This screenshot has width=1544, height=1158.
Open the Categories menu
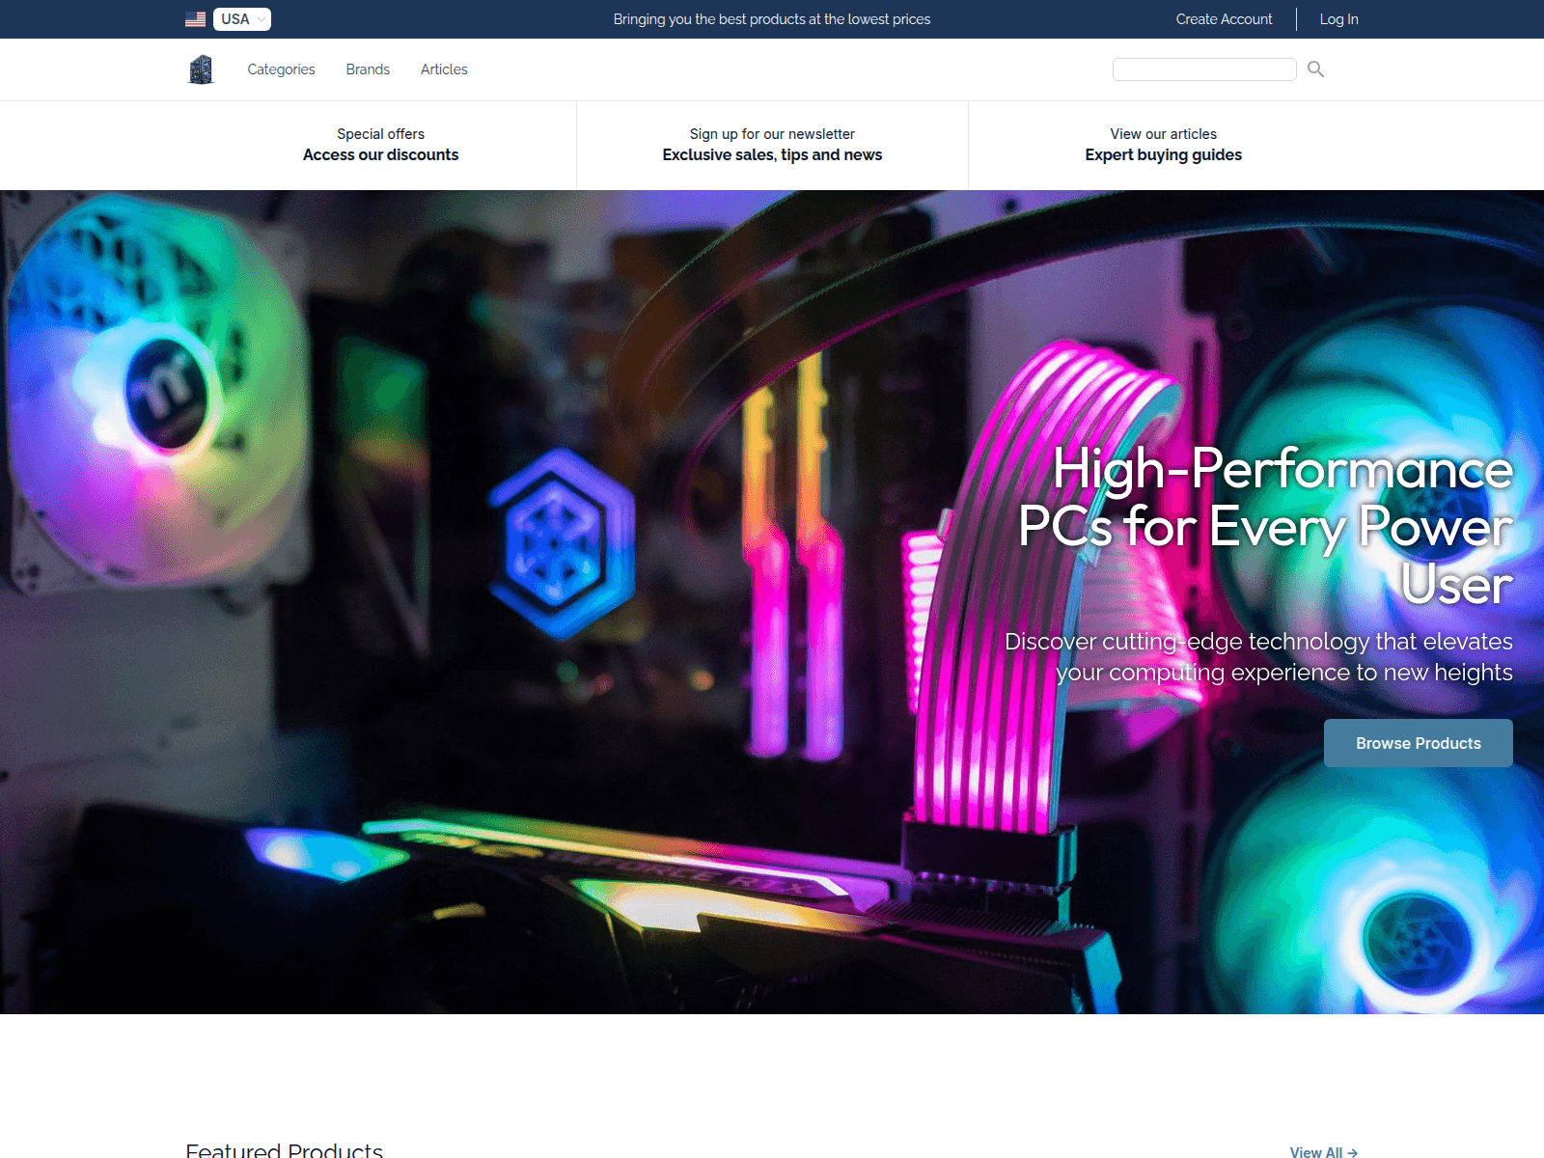[280, 69]
